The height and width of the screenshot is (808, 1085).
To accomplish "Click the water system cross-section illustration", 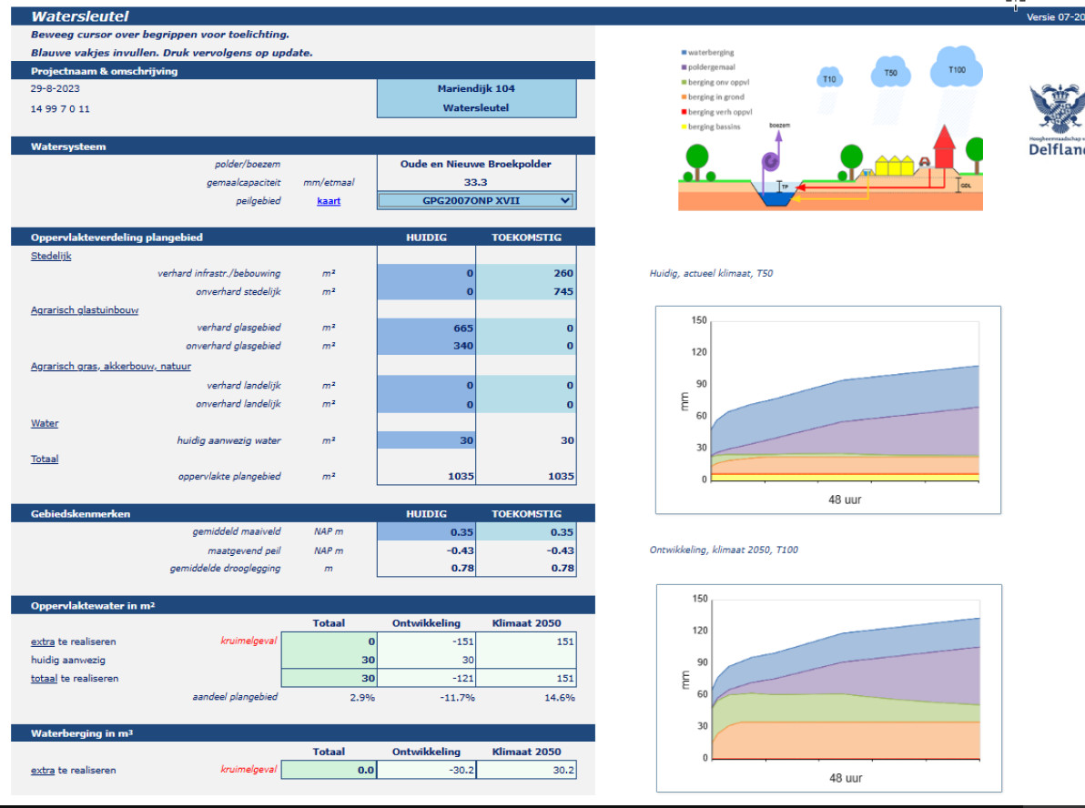I will click(830, 129).
